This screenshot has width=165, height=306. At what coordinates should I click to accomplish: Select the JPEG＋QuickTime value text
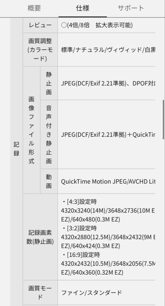click(x=108, y=135)
